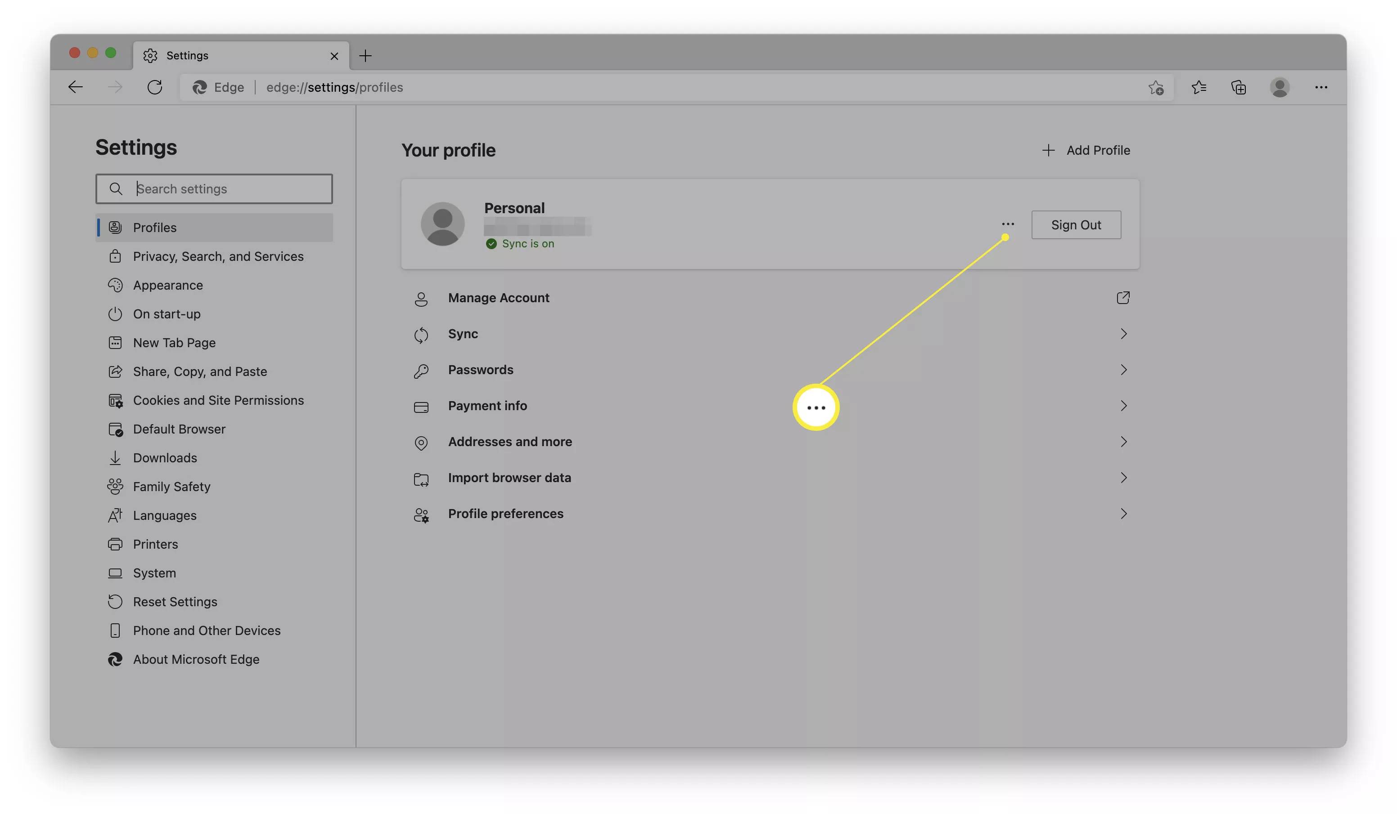Click the Sign Out button

(x=1076, y=224)
